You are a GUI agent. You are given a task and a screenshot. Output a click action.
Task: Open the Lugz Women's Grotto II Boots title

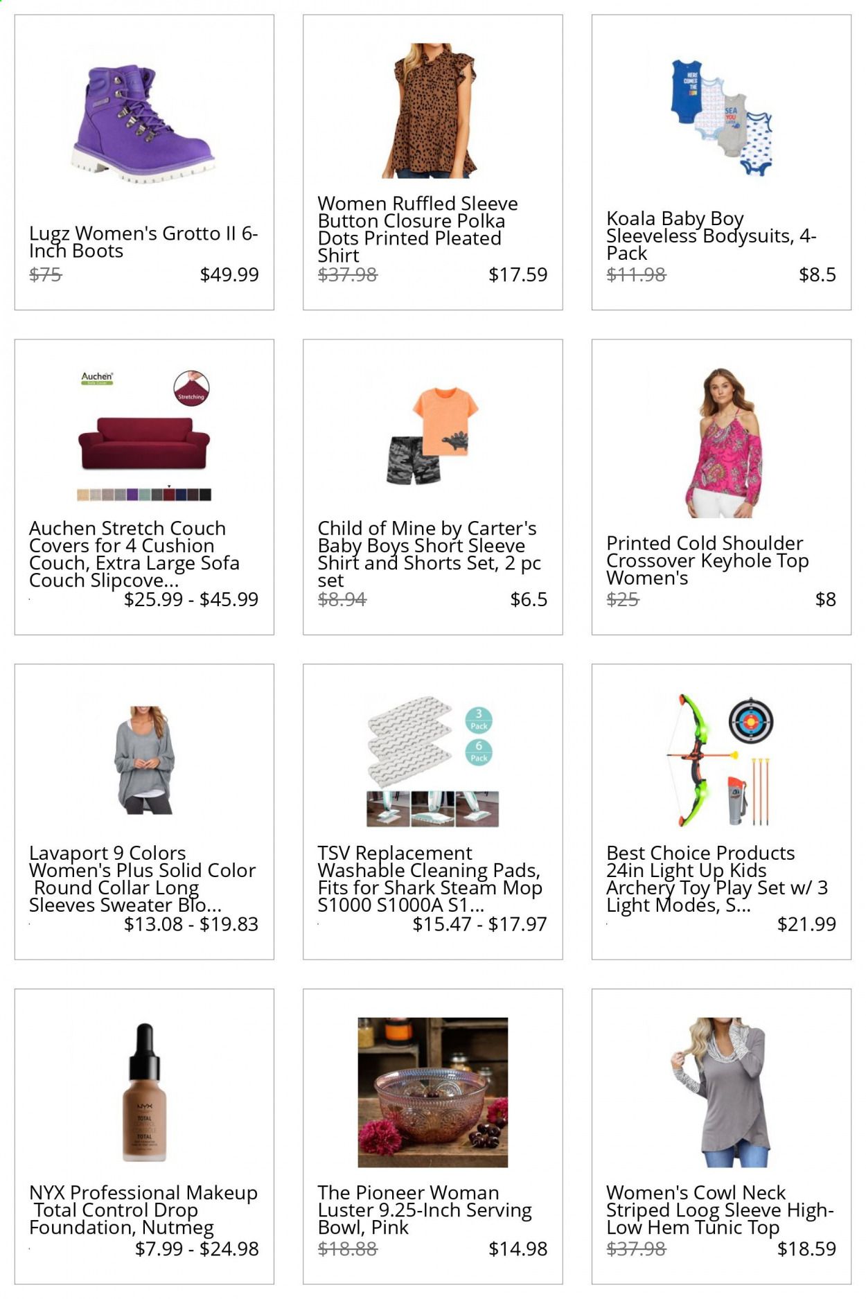point(143,242)
